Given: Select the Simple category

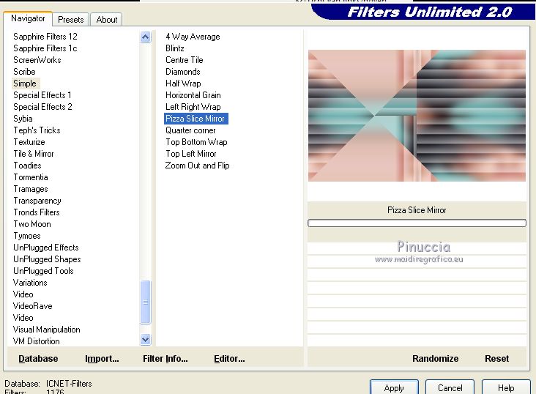Looking at the screenshot, I should click(25, 83).
